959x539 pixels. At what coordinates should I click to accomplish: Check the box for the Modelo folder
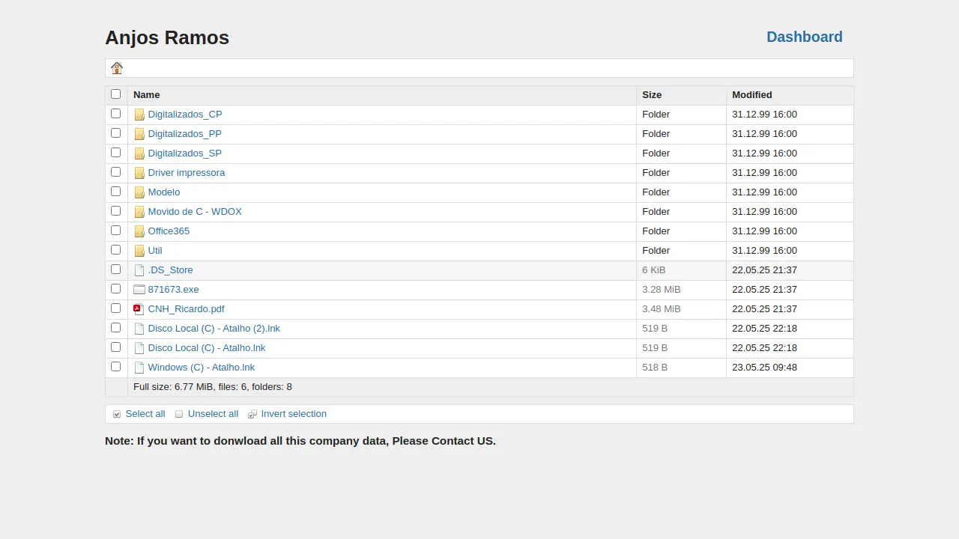[x=115, y=192]
